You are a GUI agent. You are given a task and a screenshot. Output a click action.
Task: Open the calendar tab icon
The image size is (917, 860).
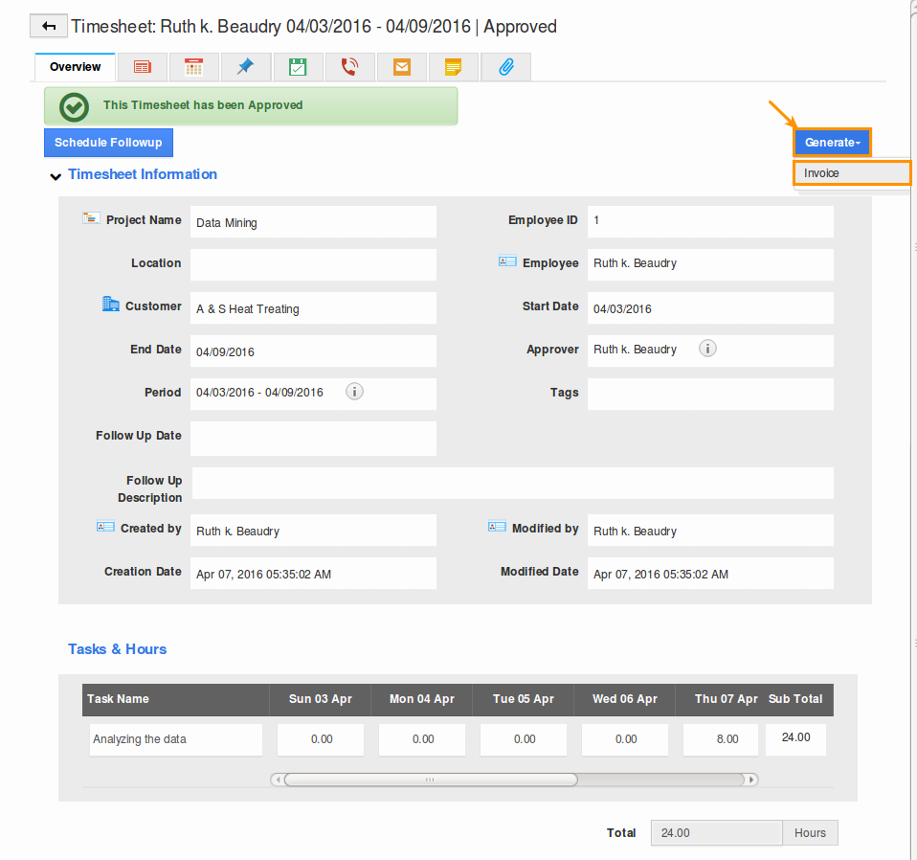[194, 67]
